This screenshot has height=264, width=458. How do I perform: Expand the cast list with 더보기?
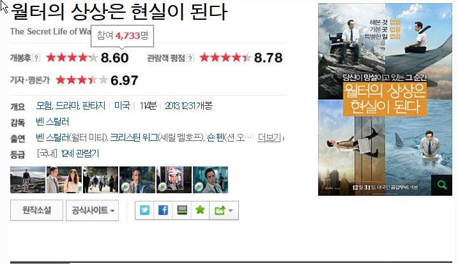pyautogui.click(x=269, y=137)
